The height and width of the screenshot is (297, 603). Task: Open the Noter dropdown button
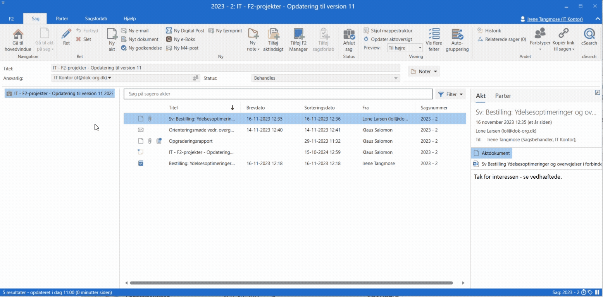(x=424, y=72)
